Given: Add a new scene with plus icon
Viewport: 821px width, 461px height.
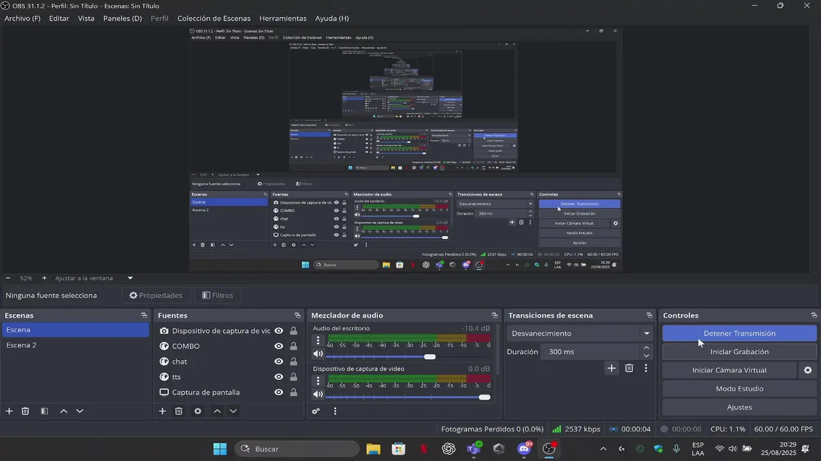Looking at the screenshot, I should click(x=9, y=411).
